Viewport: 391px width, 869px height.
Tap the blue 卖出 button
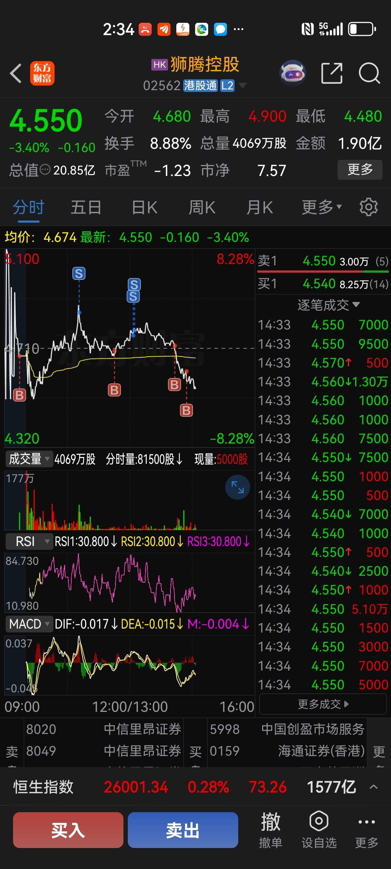pos(183,830)
